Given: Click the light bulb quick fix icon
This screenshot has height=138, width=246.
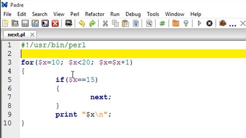Looking at the screenshot, I should click(x=186, y=23).
